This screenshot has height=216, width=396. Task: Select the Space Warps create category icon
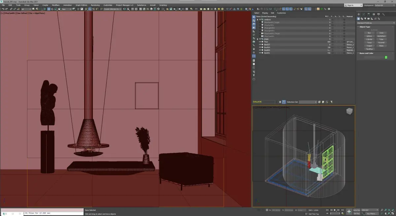376,19
